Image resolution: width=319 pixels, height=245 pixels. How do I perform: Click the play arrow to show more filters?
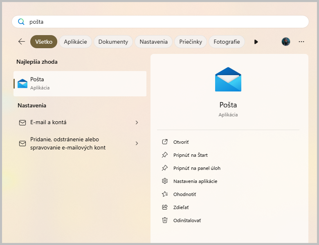[x=256, y=42]
